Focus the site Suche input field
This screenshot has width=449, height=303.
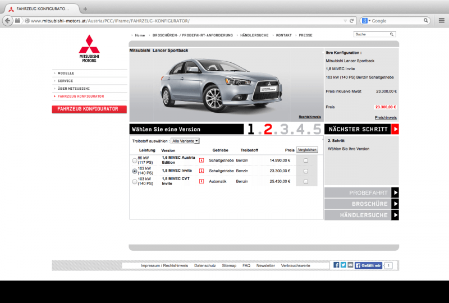[372, 34]
